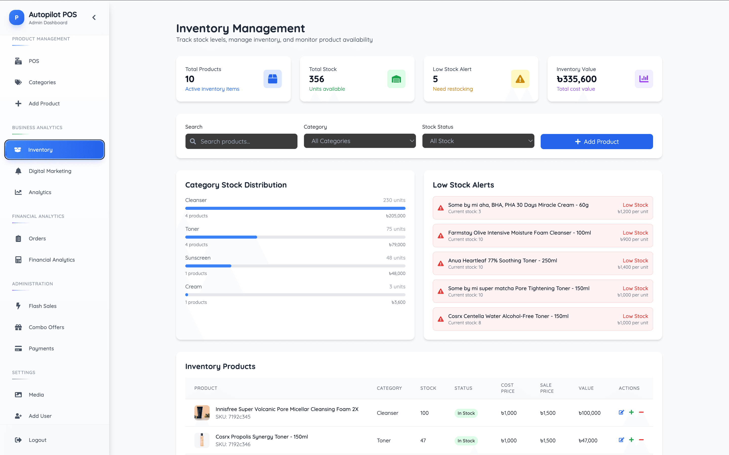
Task: Click 'SKU: 7192c346' text
Action: [x=233, y=444]
